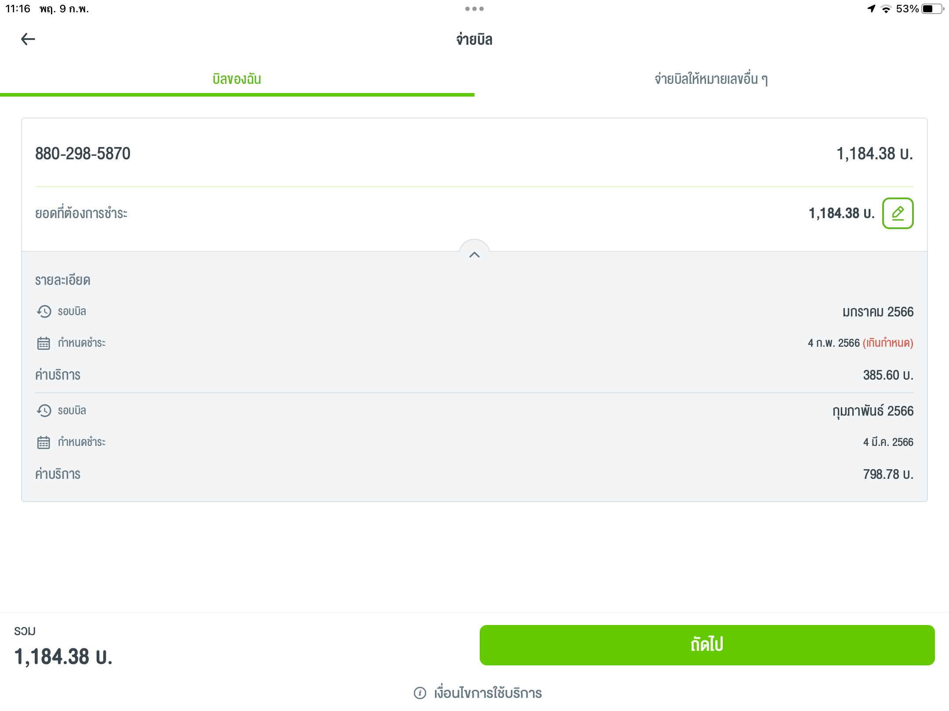
Task: Tap the back arrow icon
Action: [x=28, y=39]
